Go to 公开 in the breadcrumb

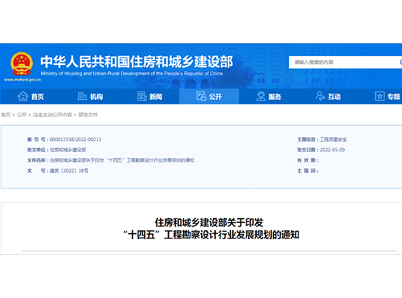click(x=22, y=115)
